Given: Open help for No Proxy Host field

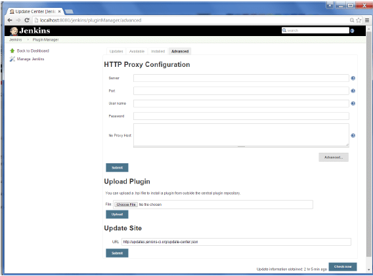Looking at the screenshot, I should click(x=353, y=136).
